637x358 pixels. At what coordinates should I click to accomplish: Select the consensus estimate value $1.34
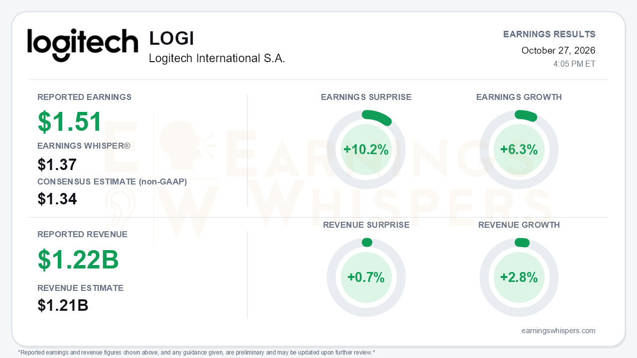(57, 199)
